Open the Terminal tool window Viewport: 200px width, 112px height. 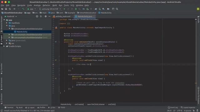point(9,107)
